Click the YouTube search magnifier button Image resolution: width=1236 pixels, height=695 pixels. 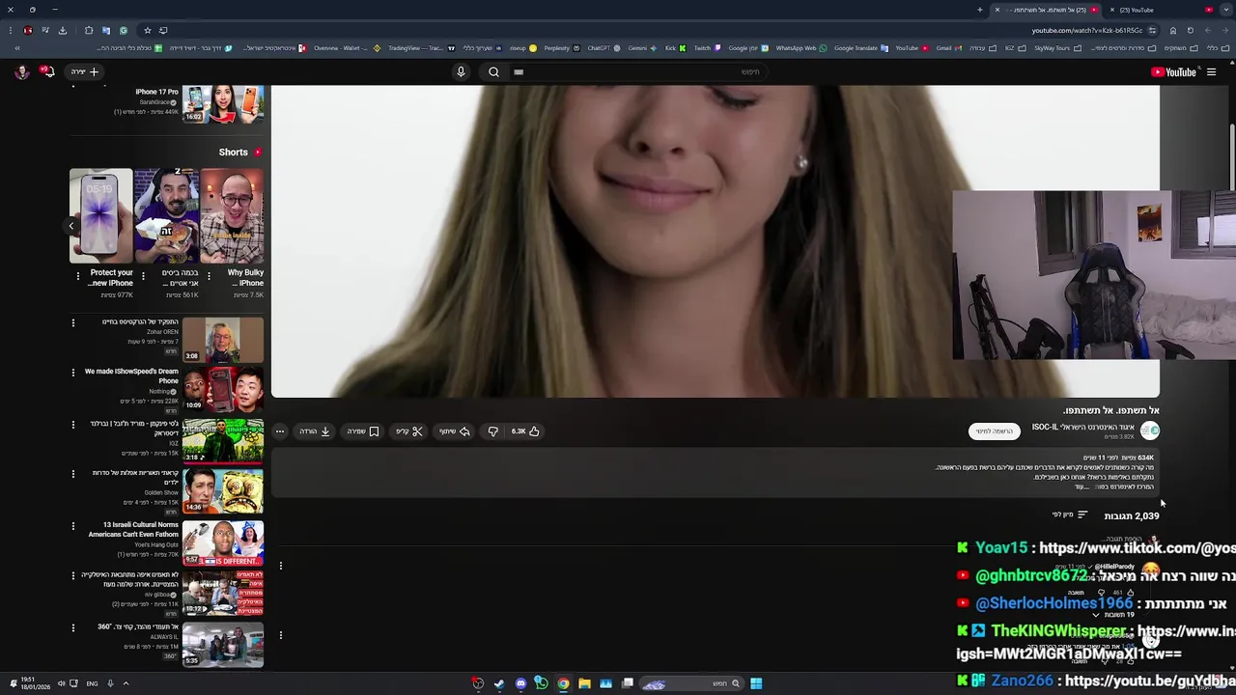pos(493,71)
